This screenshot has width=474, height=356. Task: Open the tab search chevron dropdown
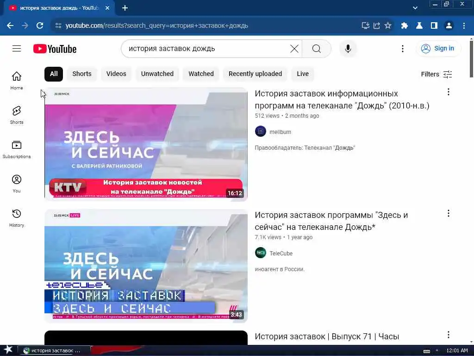pos(415,8)
